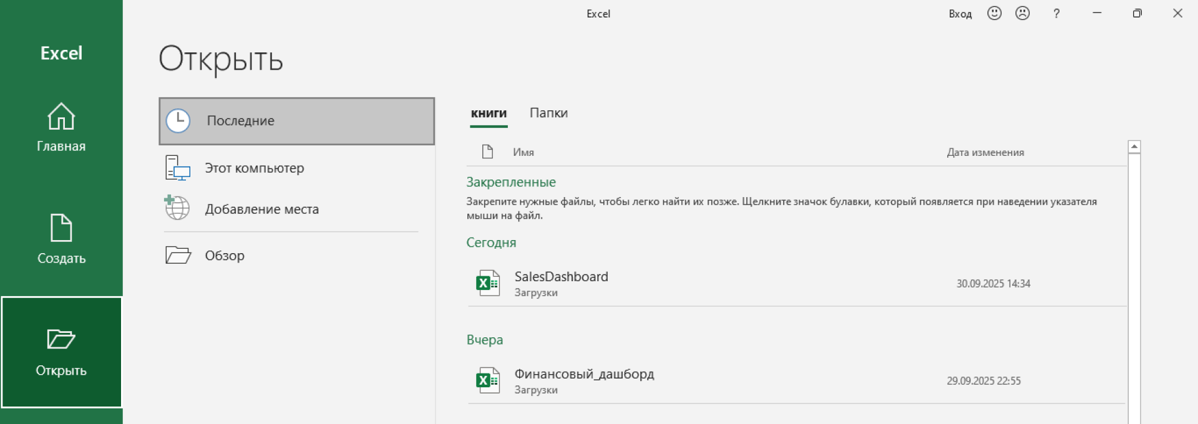Sort by the Имя column header
This screenshot has width=1198, height=424.
pos(523,152)
